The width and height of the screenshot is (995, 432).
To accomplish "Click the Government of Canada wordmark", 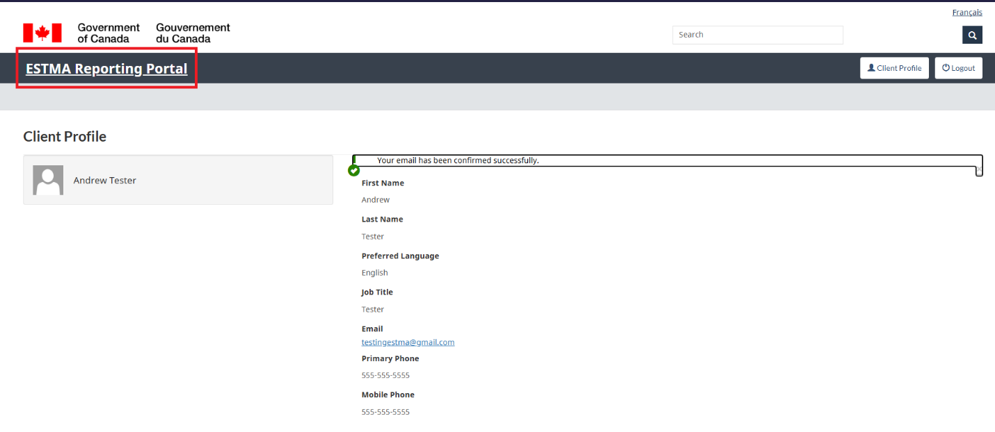I will coord(109,31).
